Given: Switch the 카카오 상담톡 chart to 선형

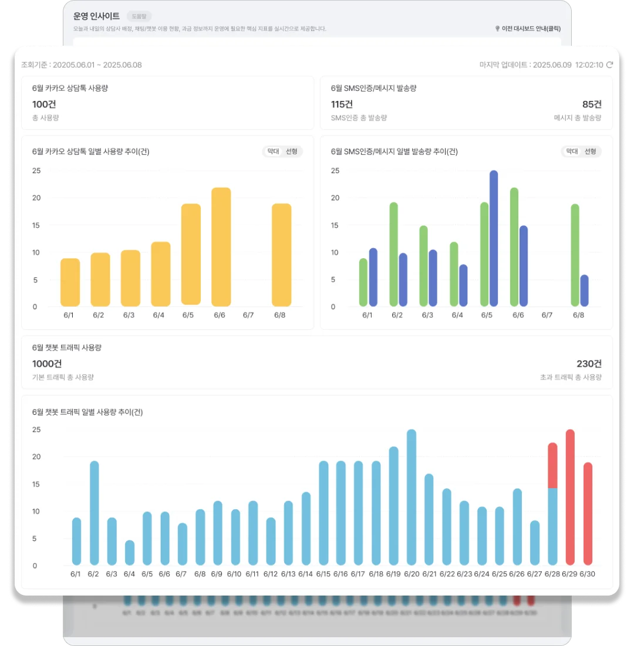Looking at the screenshot, I should 291,151.
